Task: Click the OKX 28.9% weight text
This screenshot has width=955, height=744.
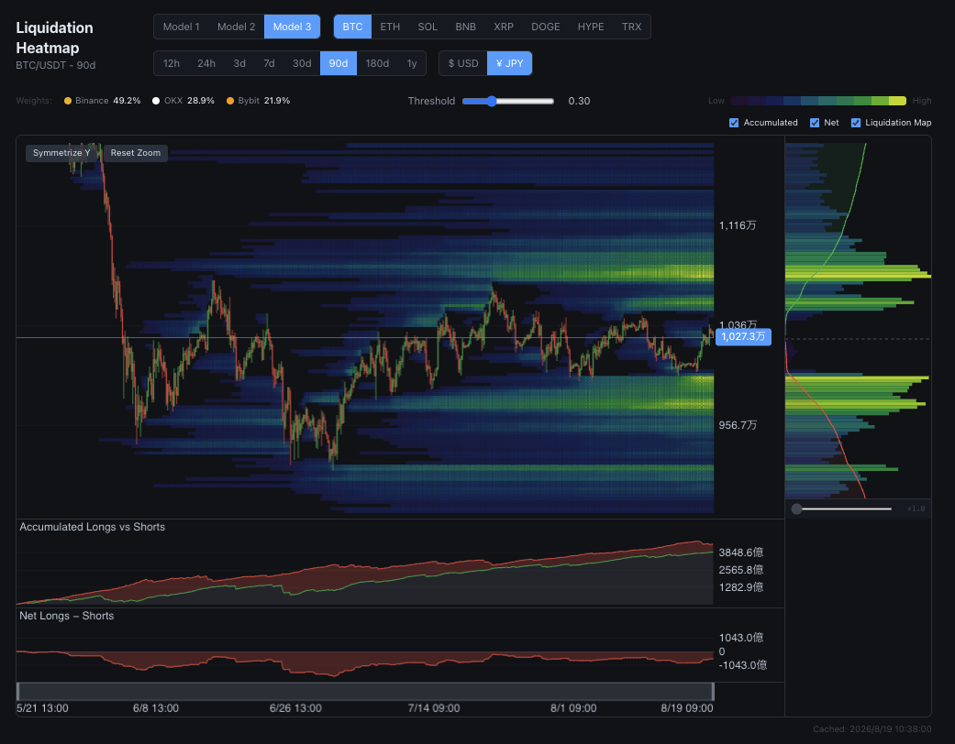Action: [189, 101]
